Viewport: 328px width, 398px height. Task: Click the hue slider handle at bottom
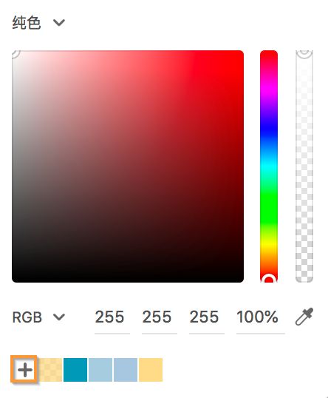pyautogui.click(x=269, y=279)
